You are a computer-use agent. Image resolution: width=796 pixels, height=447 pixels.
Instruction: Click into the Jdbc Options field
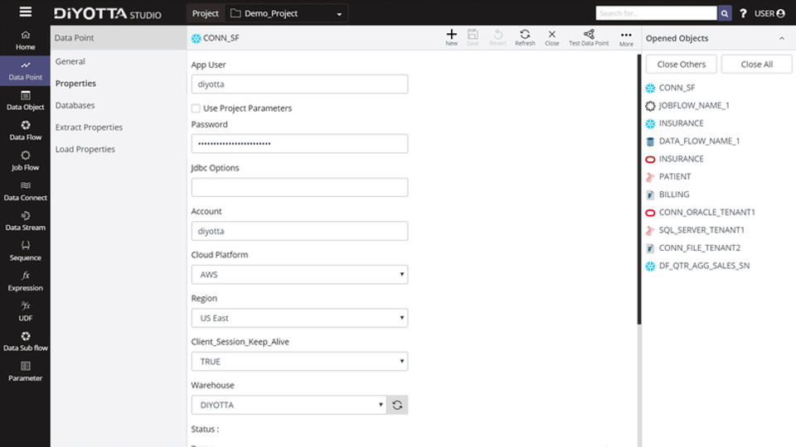pyautogui.click(x=299, y=187)
